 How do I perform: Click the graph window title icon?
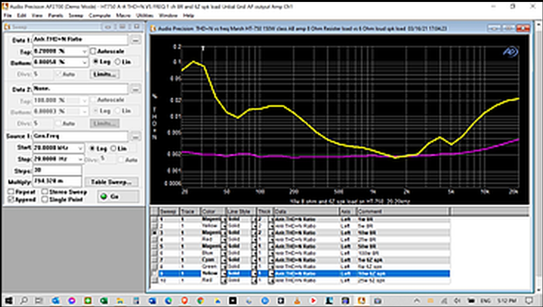tap(153, 28)
